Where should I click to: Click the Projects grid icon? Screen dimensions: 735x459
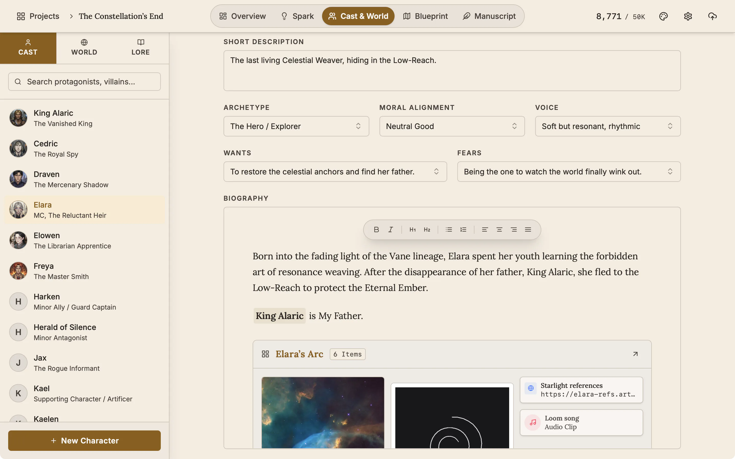21,16
